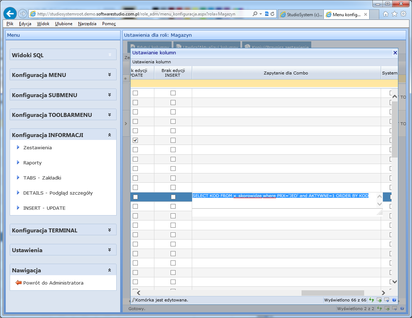The image size is (412, 318).
Task: Click the blue triangle beside Zestawienia
Action: click(x=18, y=147)
